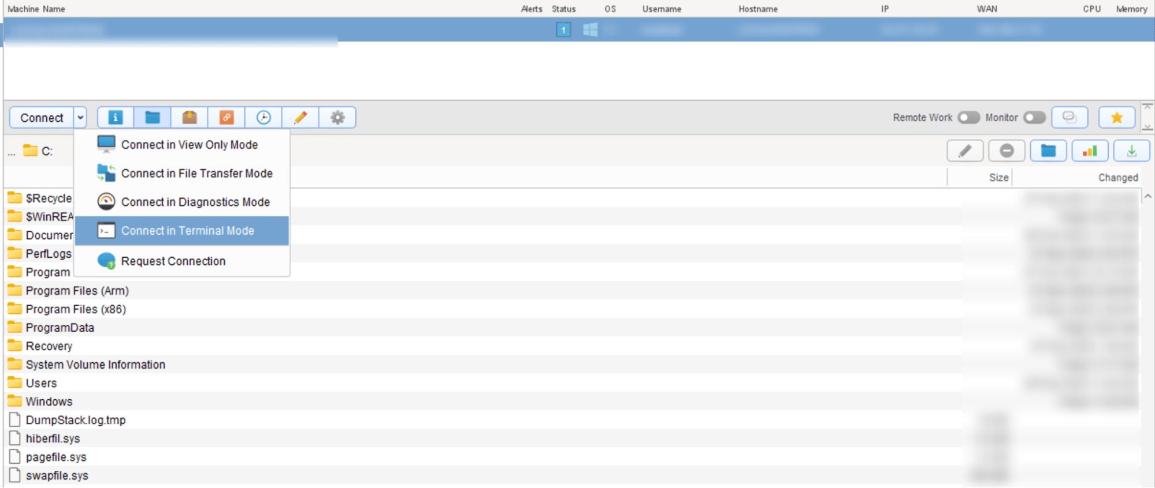Open the System Volume Information folder

(x=95, y=365)
